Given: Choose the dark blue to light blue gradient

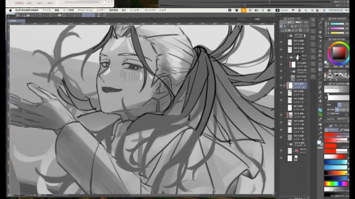Looking at the screenshot, I should pyautogui.click(x=336, y=162).
